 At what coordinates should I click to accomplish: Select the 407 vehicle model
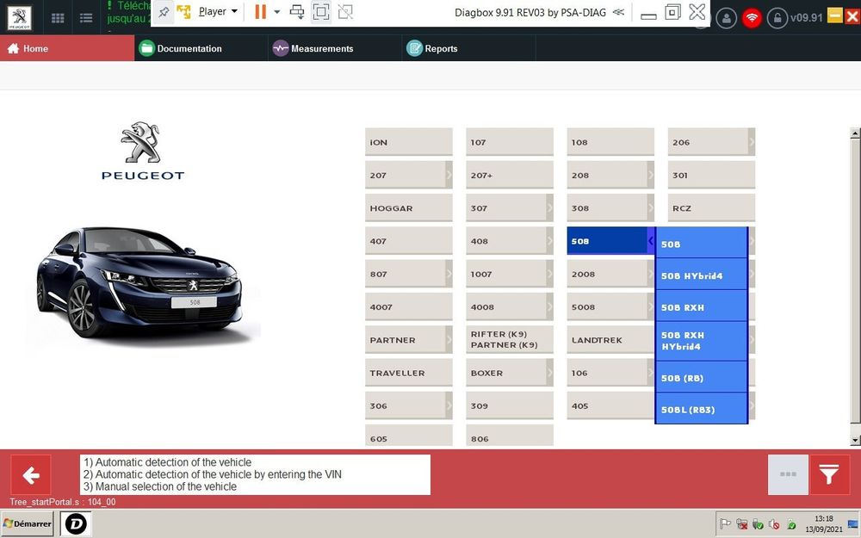pyautogui.click(x=408, y=241)
